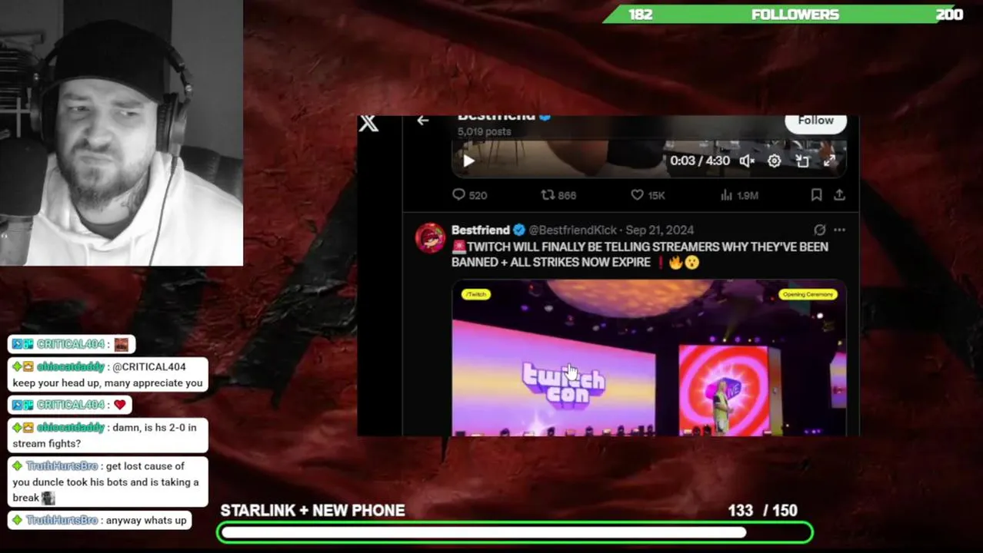
Task: Click the Grok icon on the post
Action: (x=819, y=230)
